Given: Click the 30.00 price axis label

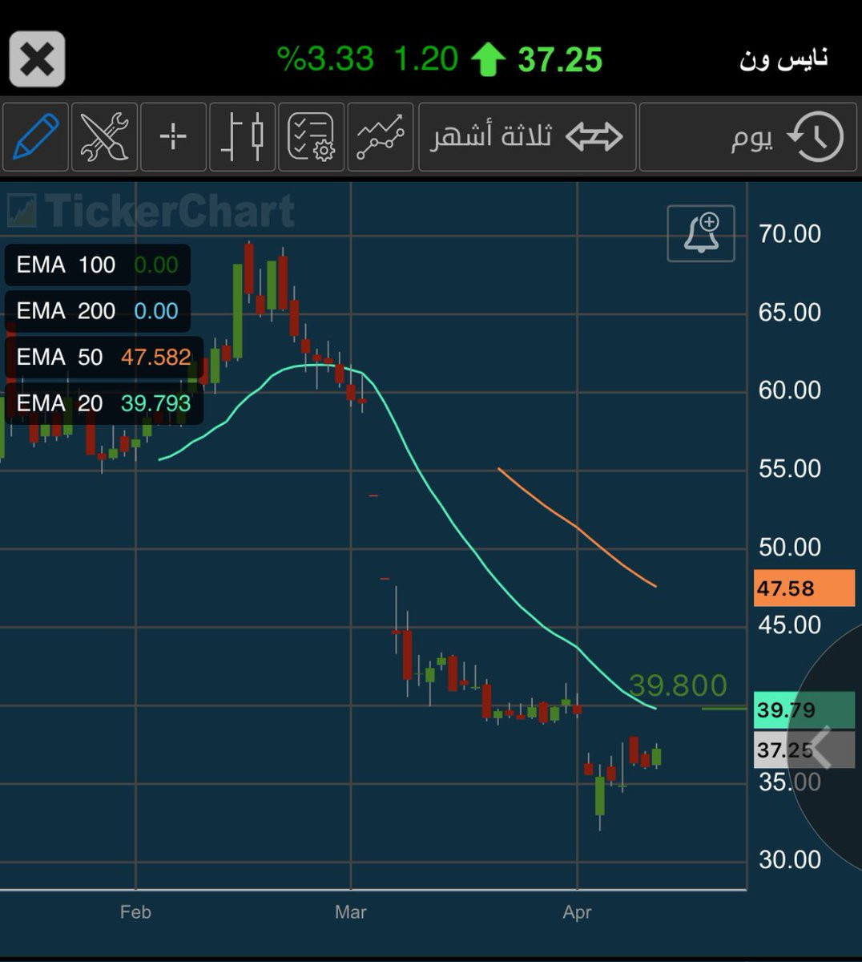Looking at the screenshot, I should click(789, 860).
